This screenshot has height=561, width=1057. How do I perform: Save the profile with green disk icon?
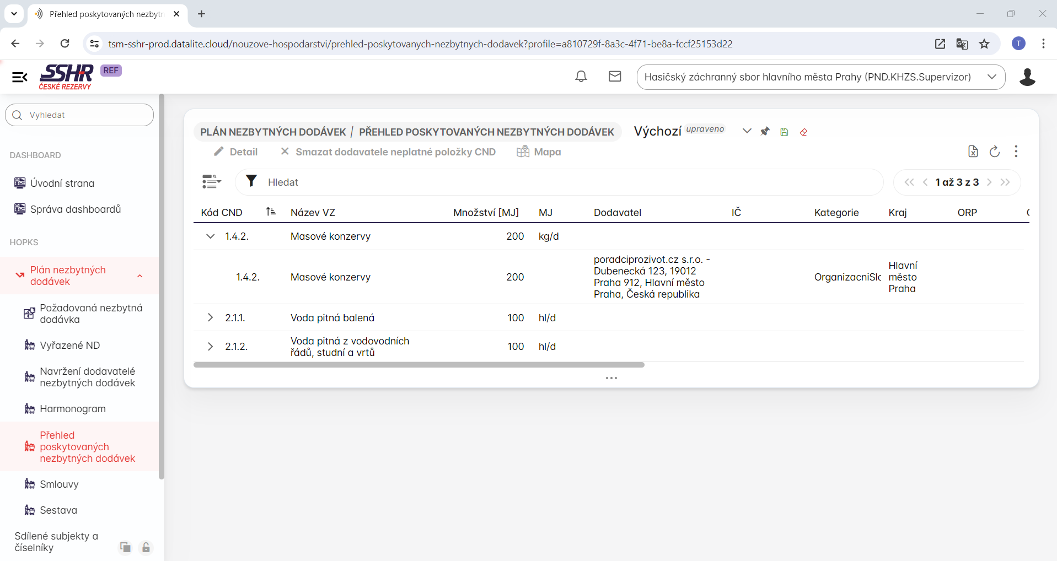[x=784, y=132]
